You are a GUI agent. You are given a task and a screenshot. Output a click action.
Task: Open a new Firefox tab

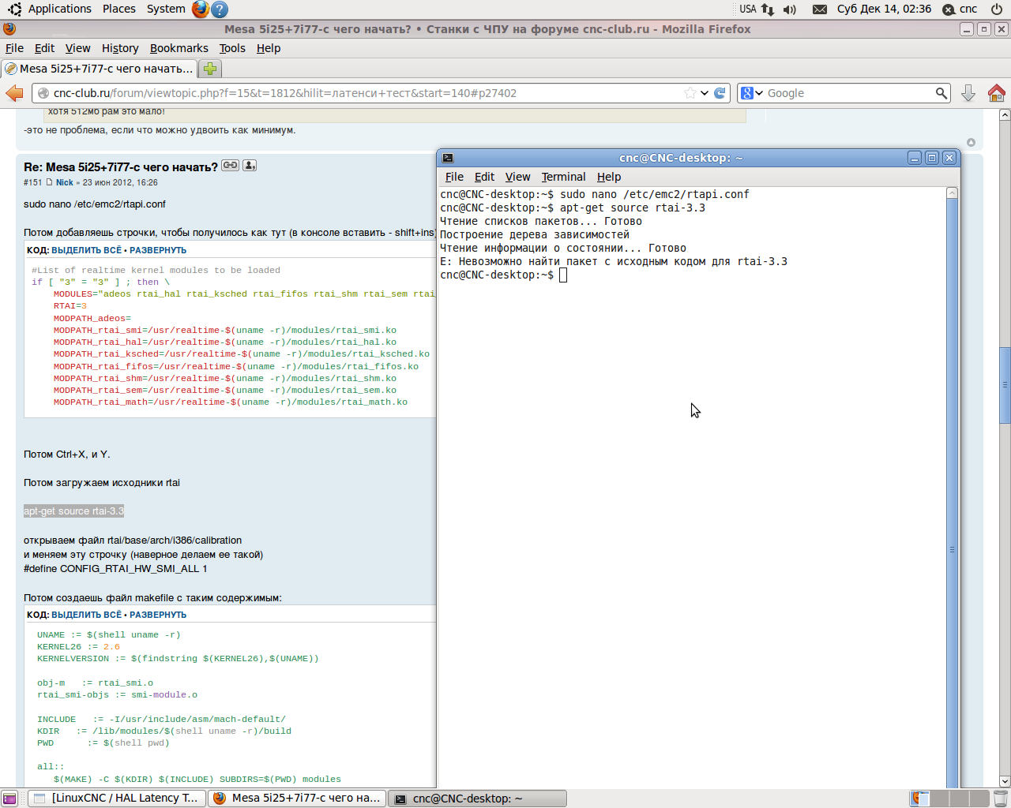point(210,69)
